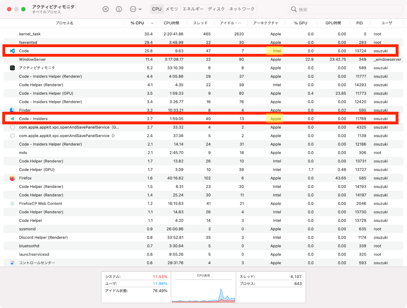The height and width of the screenshot is (308, 407).
Task: Click the Code - Insiders app icon
Action: (12, 119)
